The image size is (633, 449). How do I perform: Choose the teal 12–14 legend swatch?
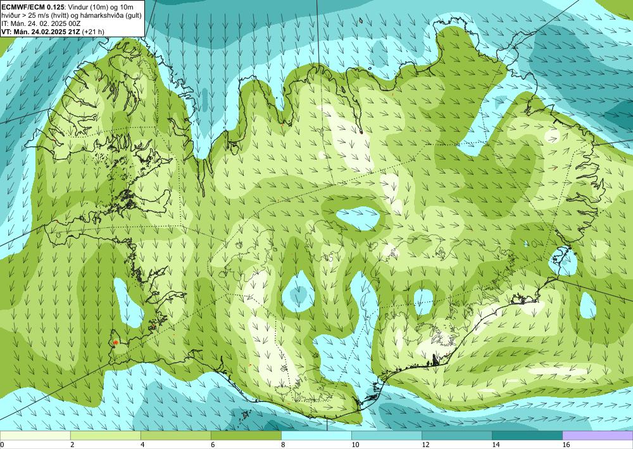457,435
